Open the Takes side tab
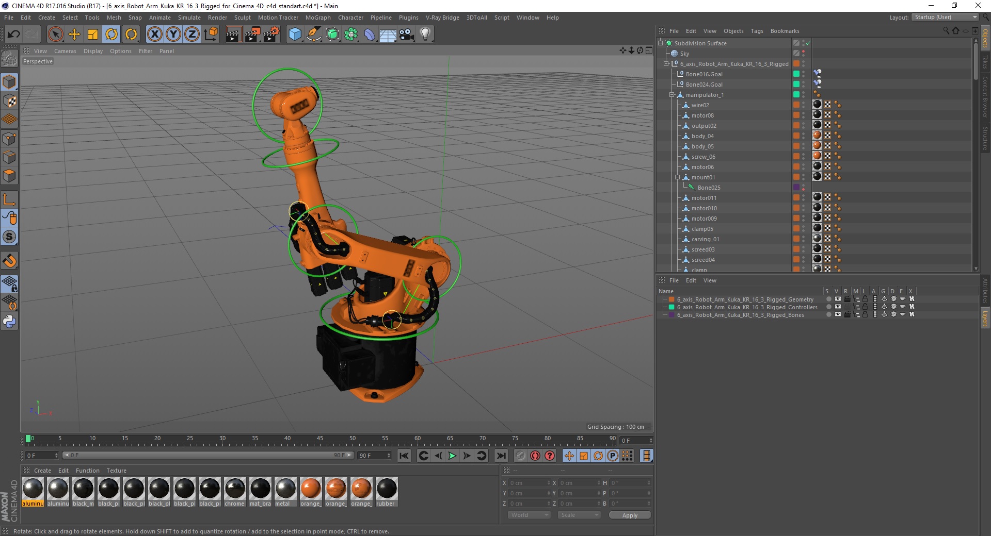The width and height of the screenshot is (991, 536). 985,63
